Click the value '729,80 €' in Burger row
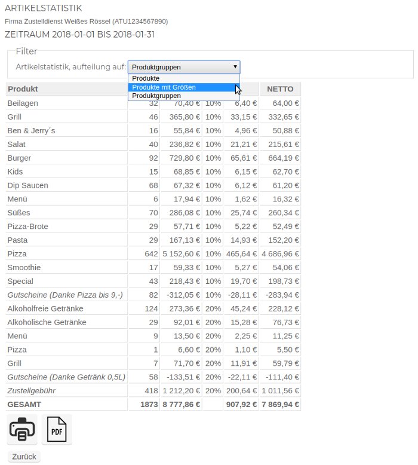This screenshot has height=465, width=418. tap(185, 158)
